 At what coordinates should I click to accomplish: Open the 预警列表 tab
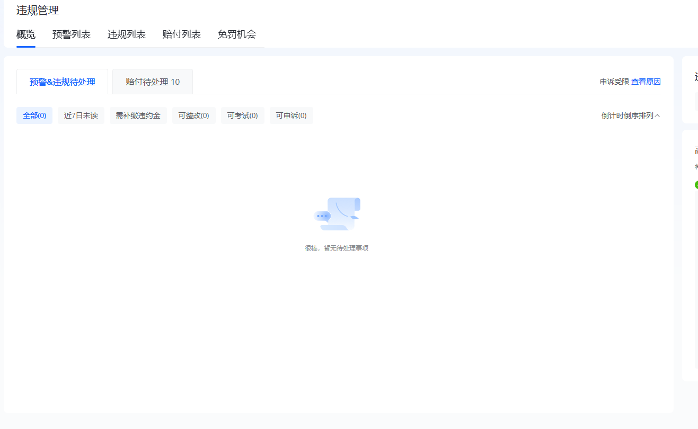(x=72, y=35)
